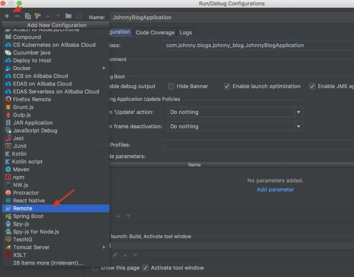Click the EDAS Serverless on Alibaba Cloud icon
Viewport: 354px width, 277px height.
coord(8,91)
